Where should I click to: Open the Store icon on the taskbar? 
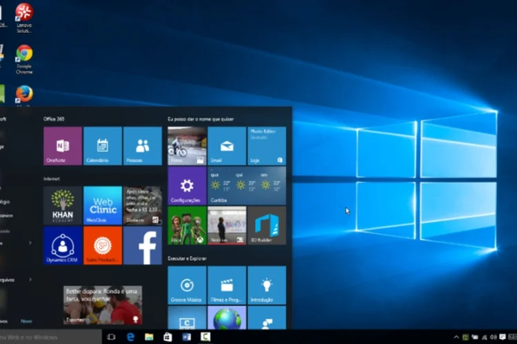[168, 336]
